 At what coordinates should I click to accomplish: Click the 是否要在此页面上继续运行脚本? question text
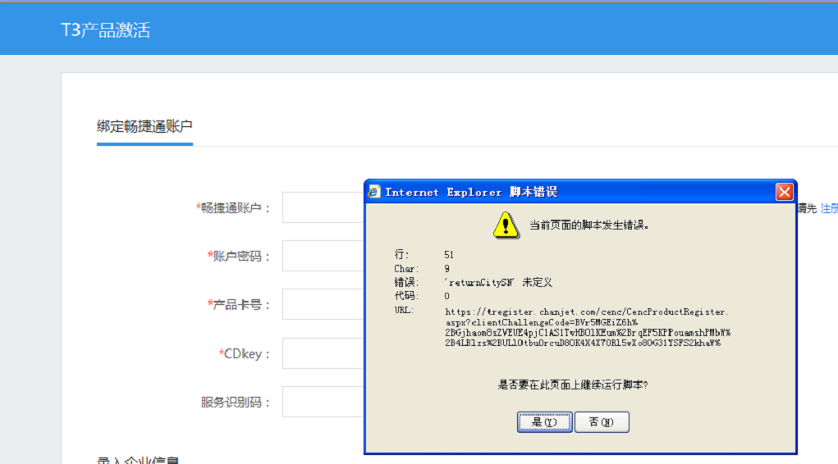[572, 385]
